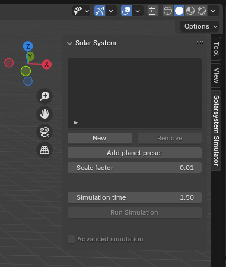Screen dimensions: 226x267
Task: Switch to Wireframe viewport shading
Action: (x=168, y=11)
